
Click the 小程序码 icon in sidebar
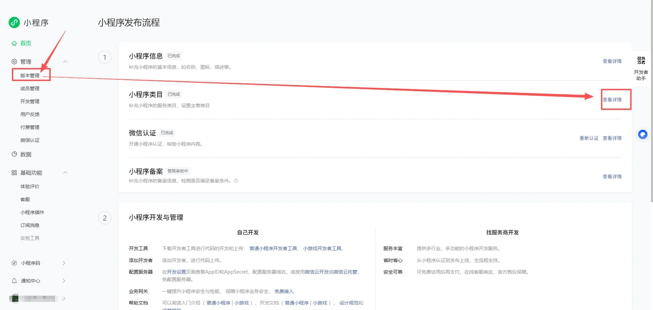click(x=14, y=263)
